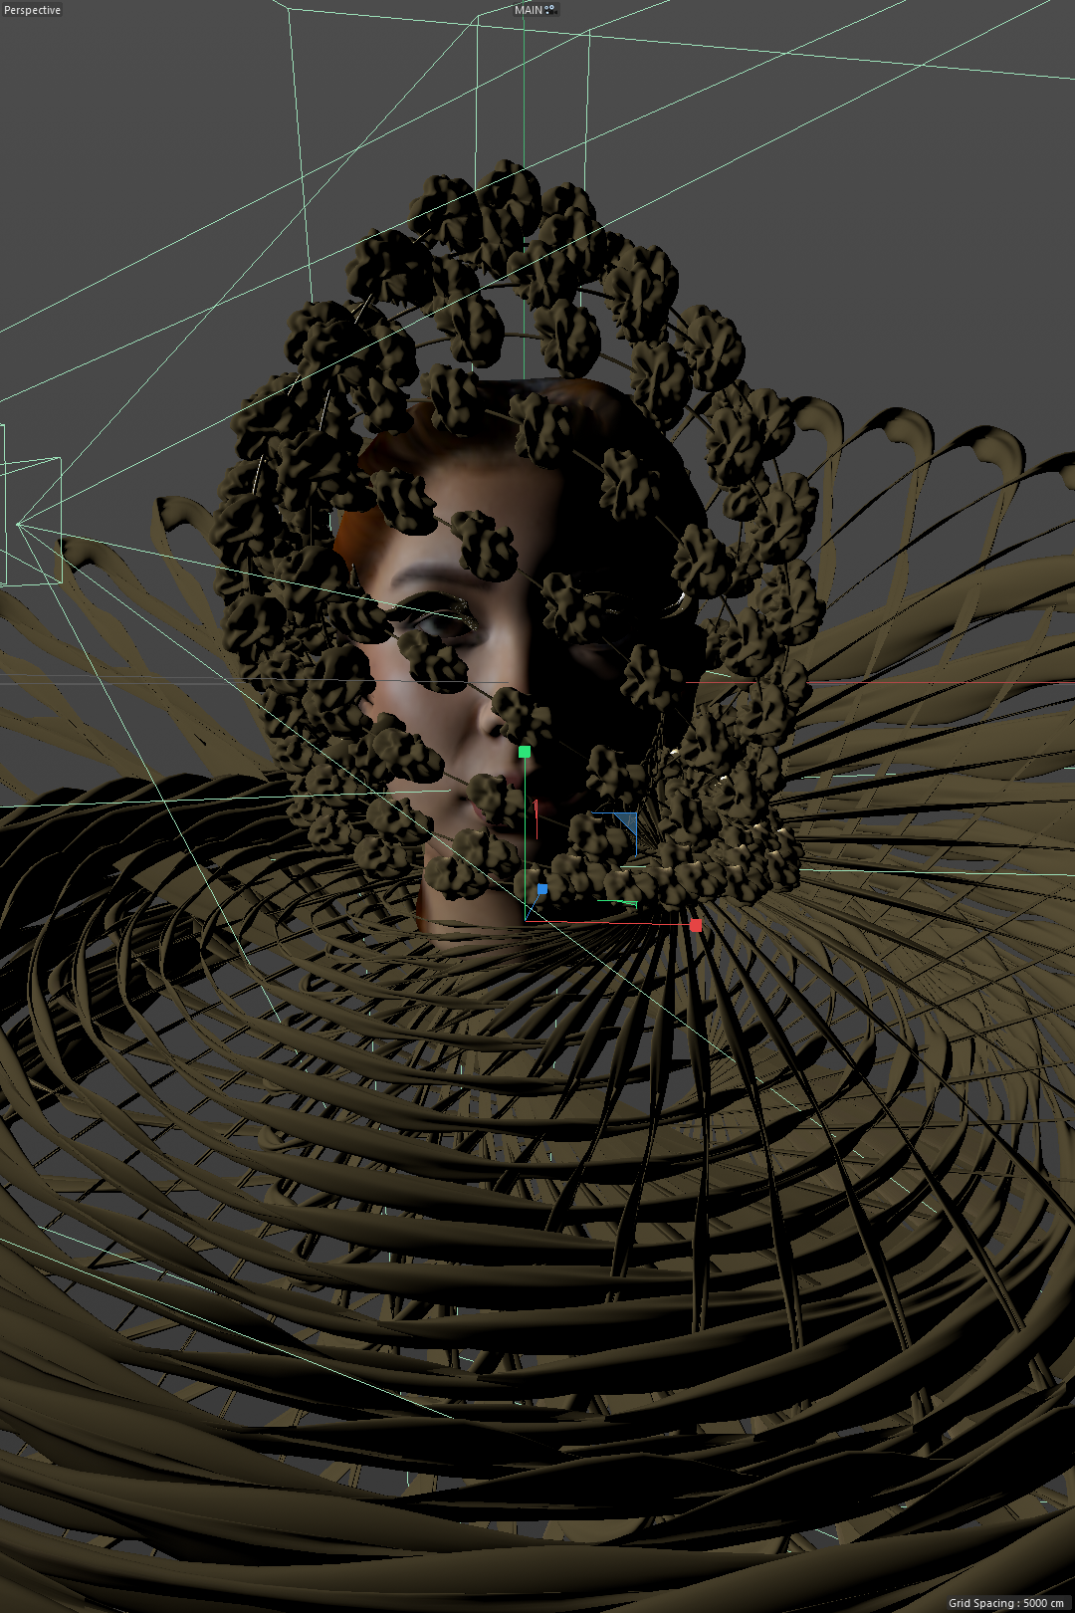Click the camera frustum apex at left edge
This screenshot has width=1075, height=1613.
pyautogui.click(x=17, y=524)
